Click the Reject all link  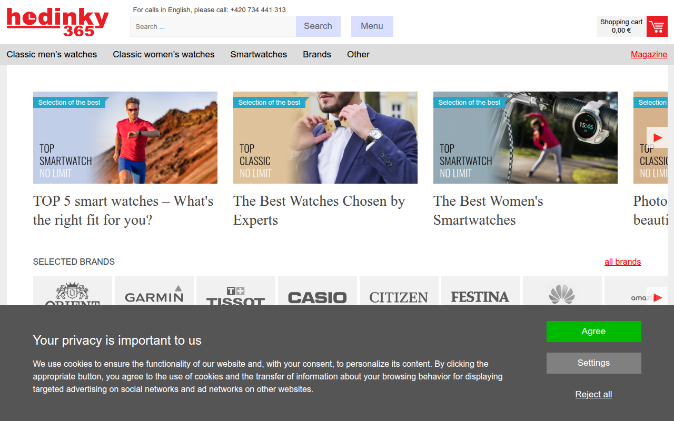[594, 395]
